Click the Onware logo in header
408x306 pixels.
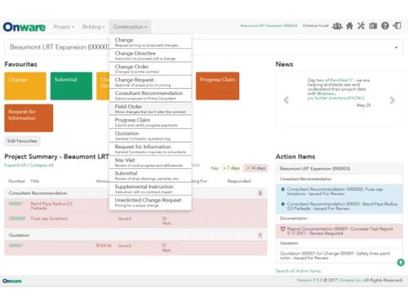coord(24,27)
